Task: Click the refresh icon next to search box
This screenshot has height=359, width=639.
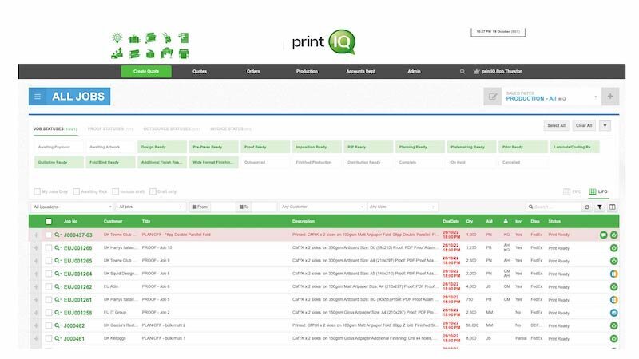Action: coord(587,207)
